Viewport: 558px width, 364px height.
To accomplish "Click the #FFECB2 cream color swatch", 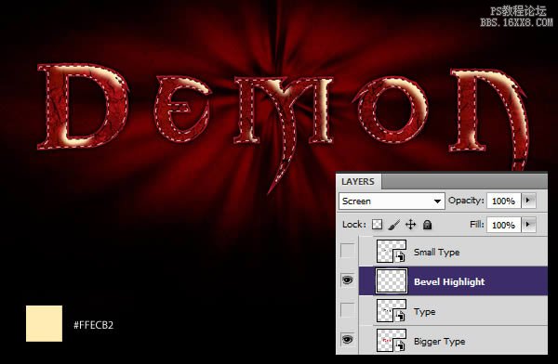I will pos(44,323).
